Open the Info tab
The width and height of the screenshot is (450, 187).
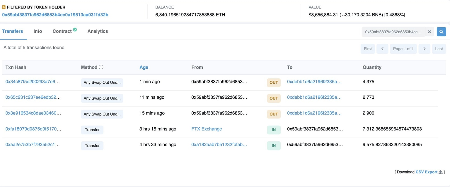click(37, 31)
